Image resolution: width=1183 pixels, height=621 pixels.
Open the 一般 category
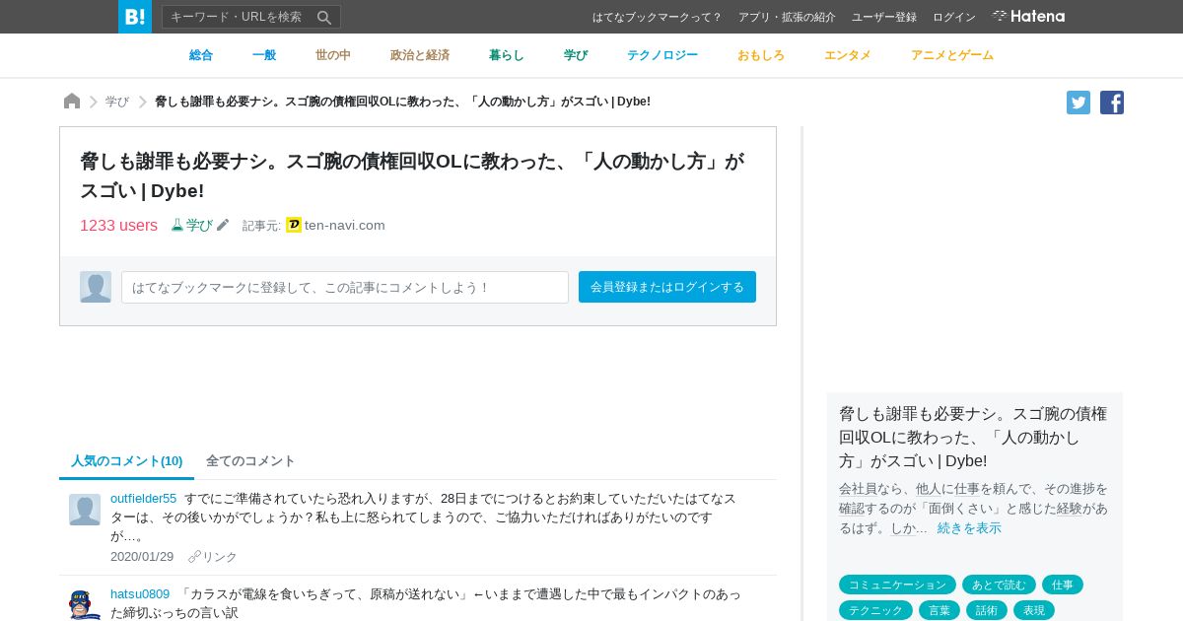(264, 55)
